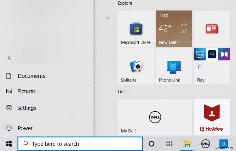Click the user account icon
Screen dimensions: 236x151
9,58
